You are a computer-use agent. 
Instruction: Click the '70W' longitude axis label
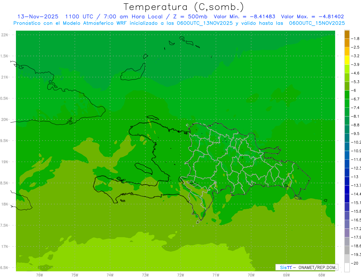click(251, 275)
